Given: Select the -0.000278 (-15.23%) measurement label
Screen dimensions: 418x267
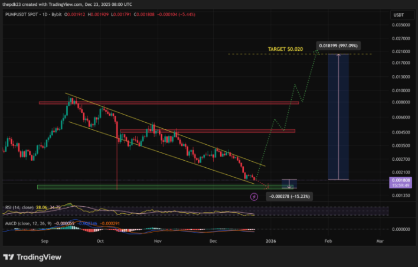Looking at the screenshot, I should tap(289, 196).
